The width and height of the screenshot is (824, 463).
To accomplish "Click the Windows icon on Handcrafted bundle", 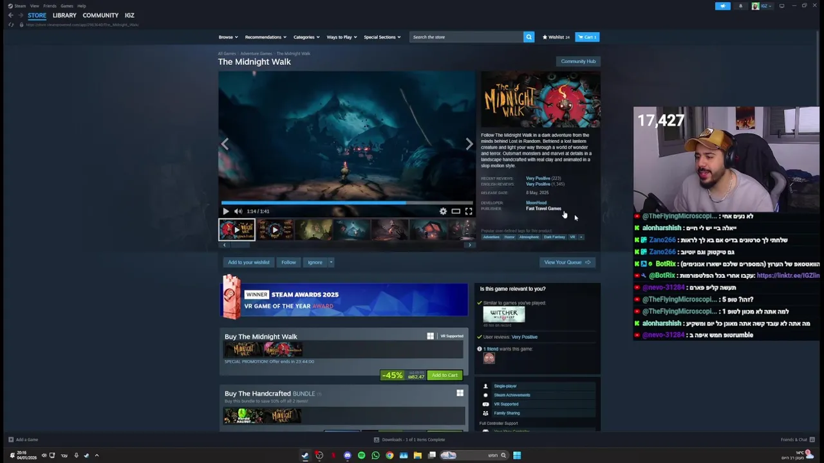I will (x=460, y=393).
